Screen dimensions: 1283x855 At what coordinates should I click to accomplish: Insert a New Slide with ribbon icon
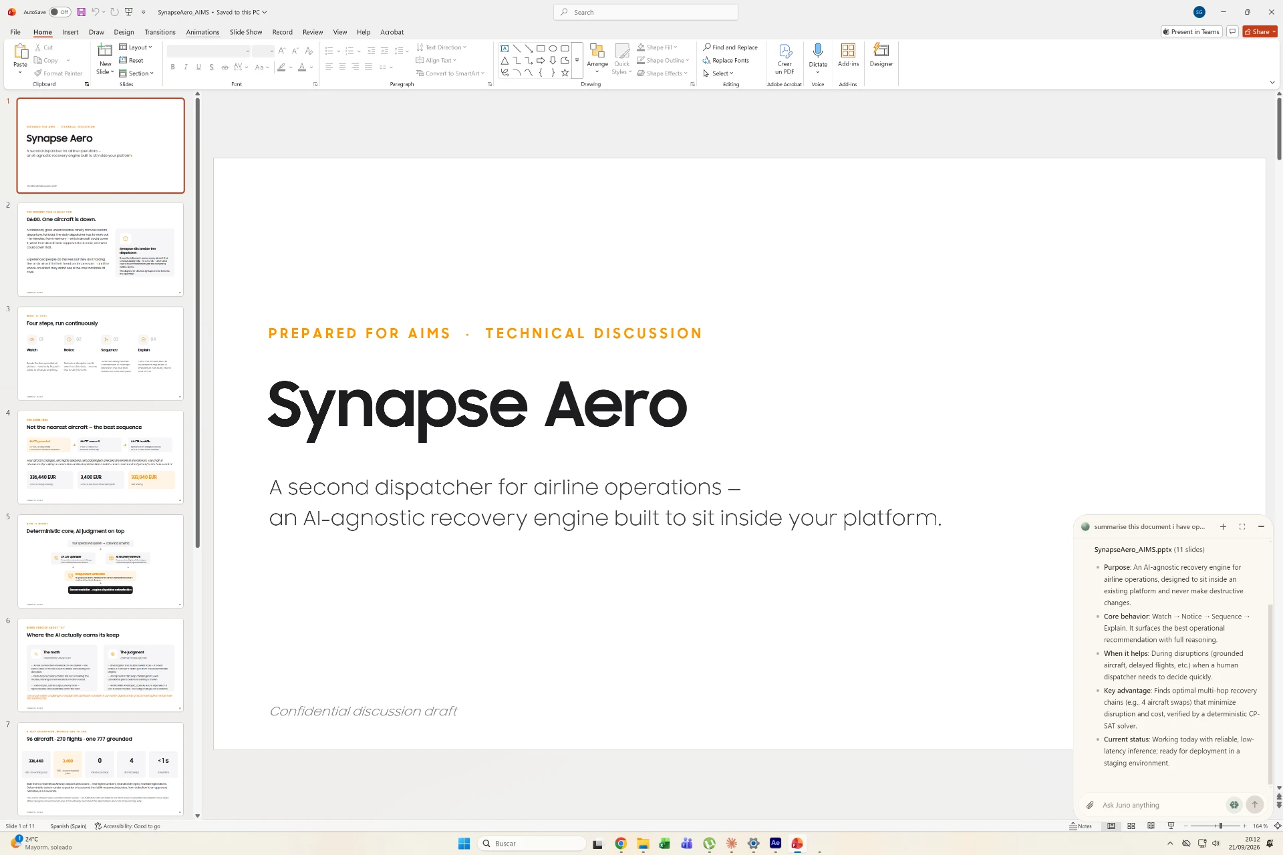105,51
